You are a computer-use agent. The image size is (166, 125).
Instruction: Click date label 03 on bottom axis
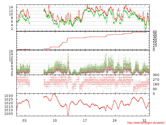(x=24, y=121)
